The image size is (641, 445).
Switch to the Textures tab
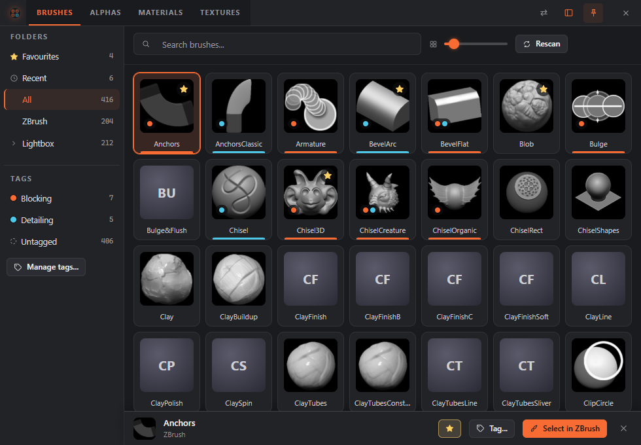click(x=220, y=12)
